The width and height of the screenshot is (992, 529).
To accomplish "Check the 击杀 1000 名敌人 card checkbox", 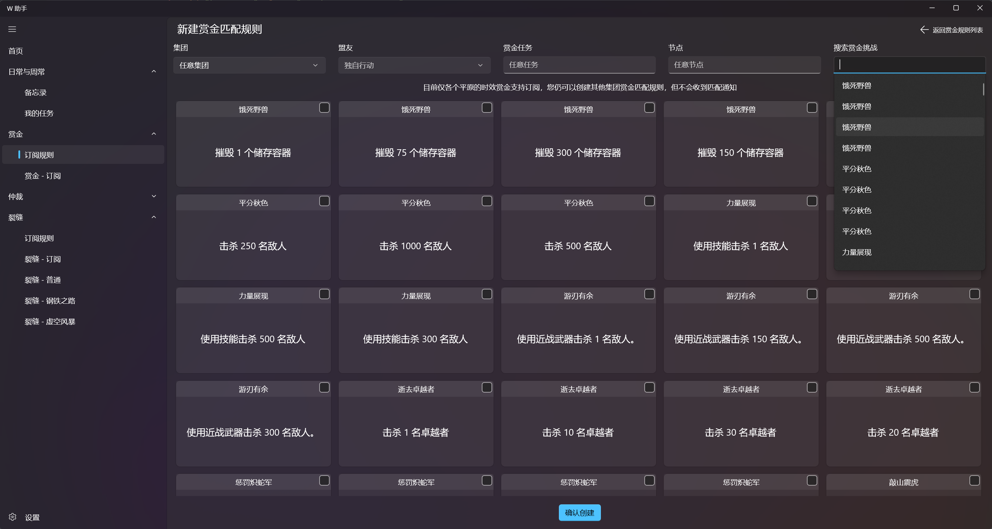I will pyautogui.click(x=487, y=201).
